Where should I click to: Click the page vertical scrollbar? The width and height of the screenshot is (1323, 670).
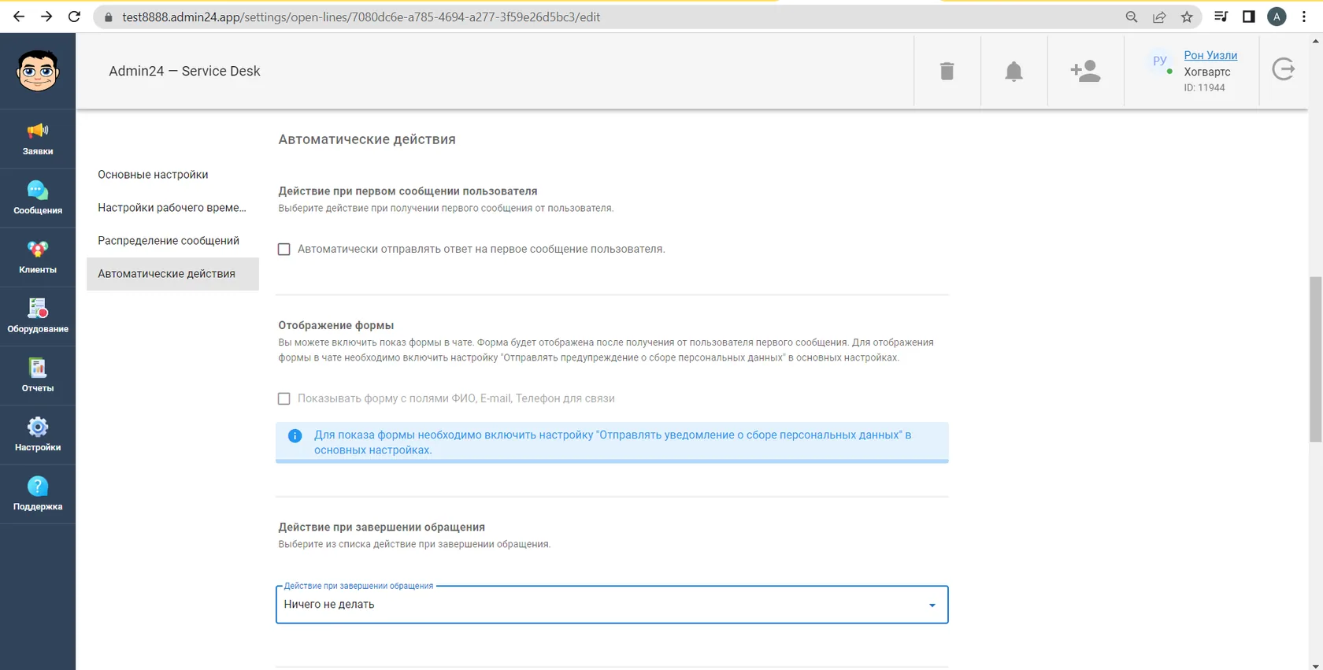click(1315, 359)
